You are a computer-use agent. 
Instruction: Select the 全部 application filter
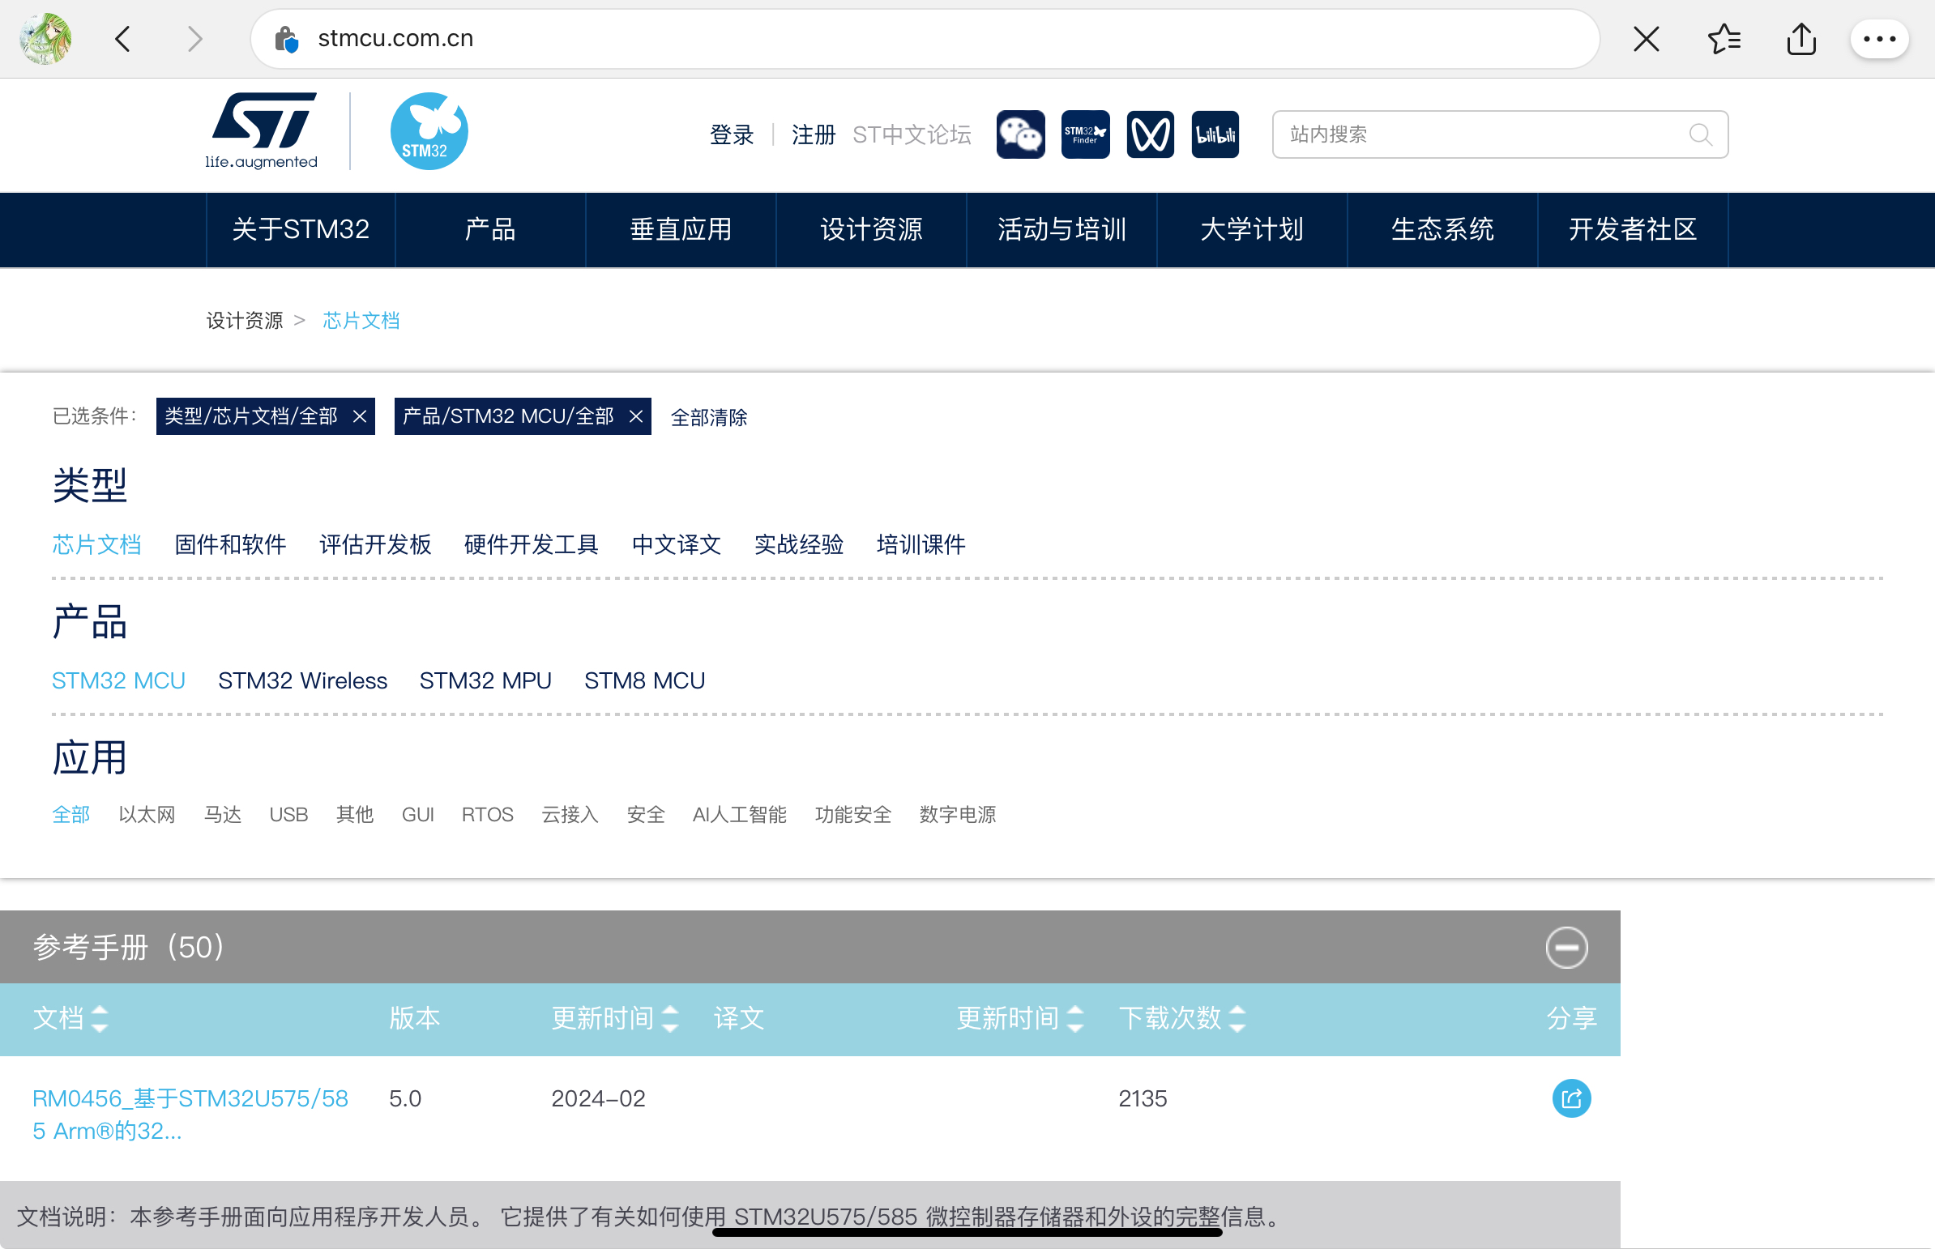71,814
